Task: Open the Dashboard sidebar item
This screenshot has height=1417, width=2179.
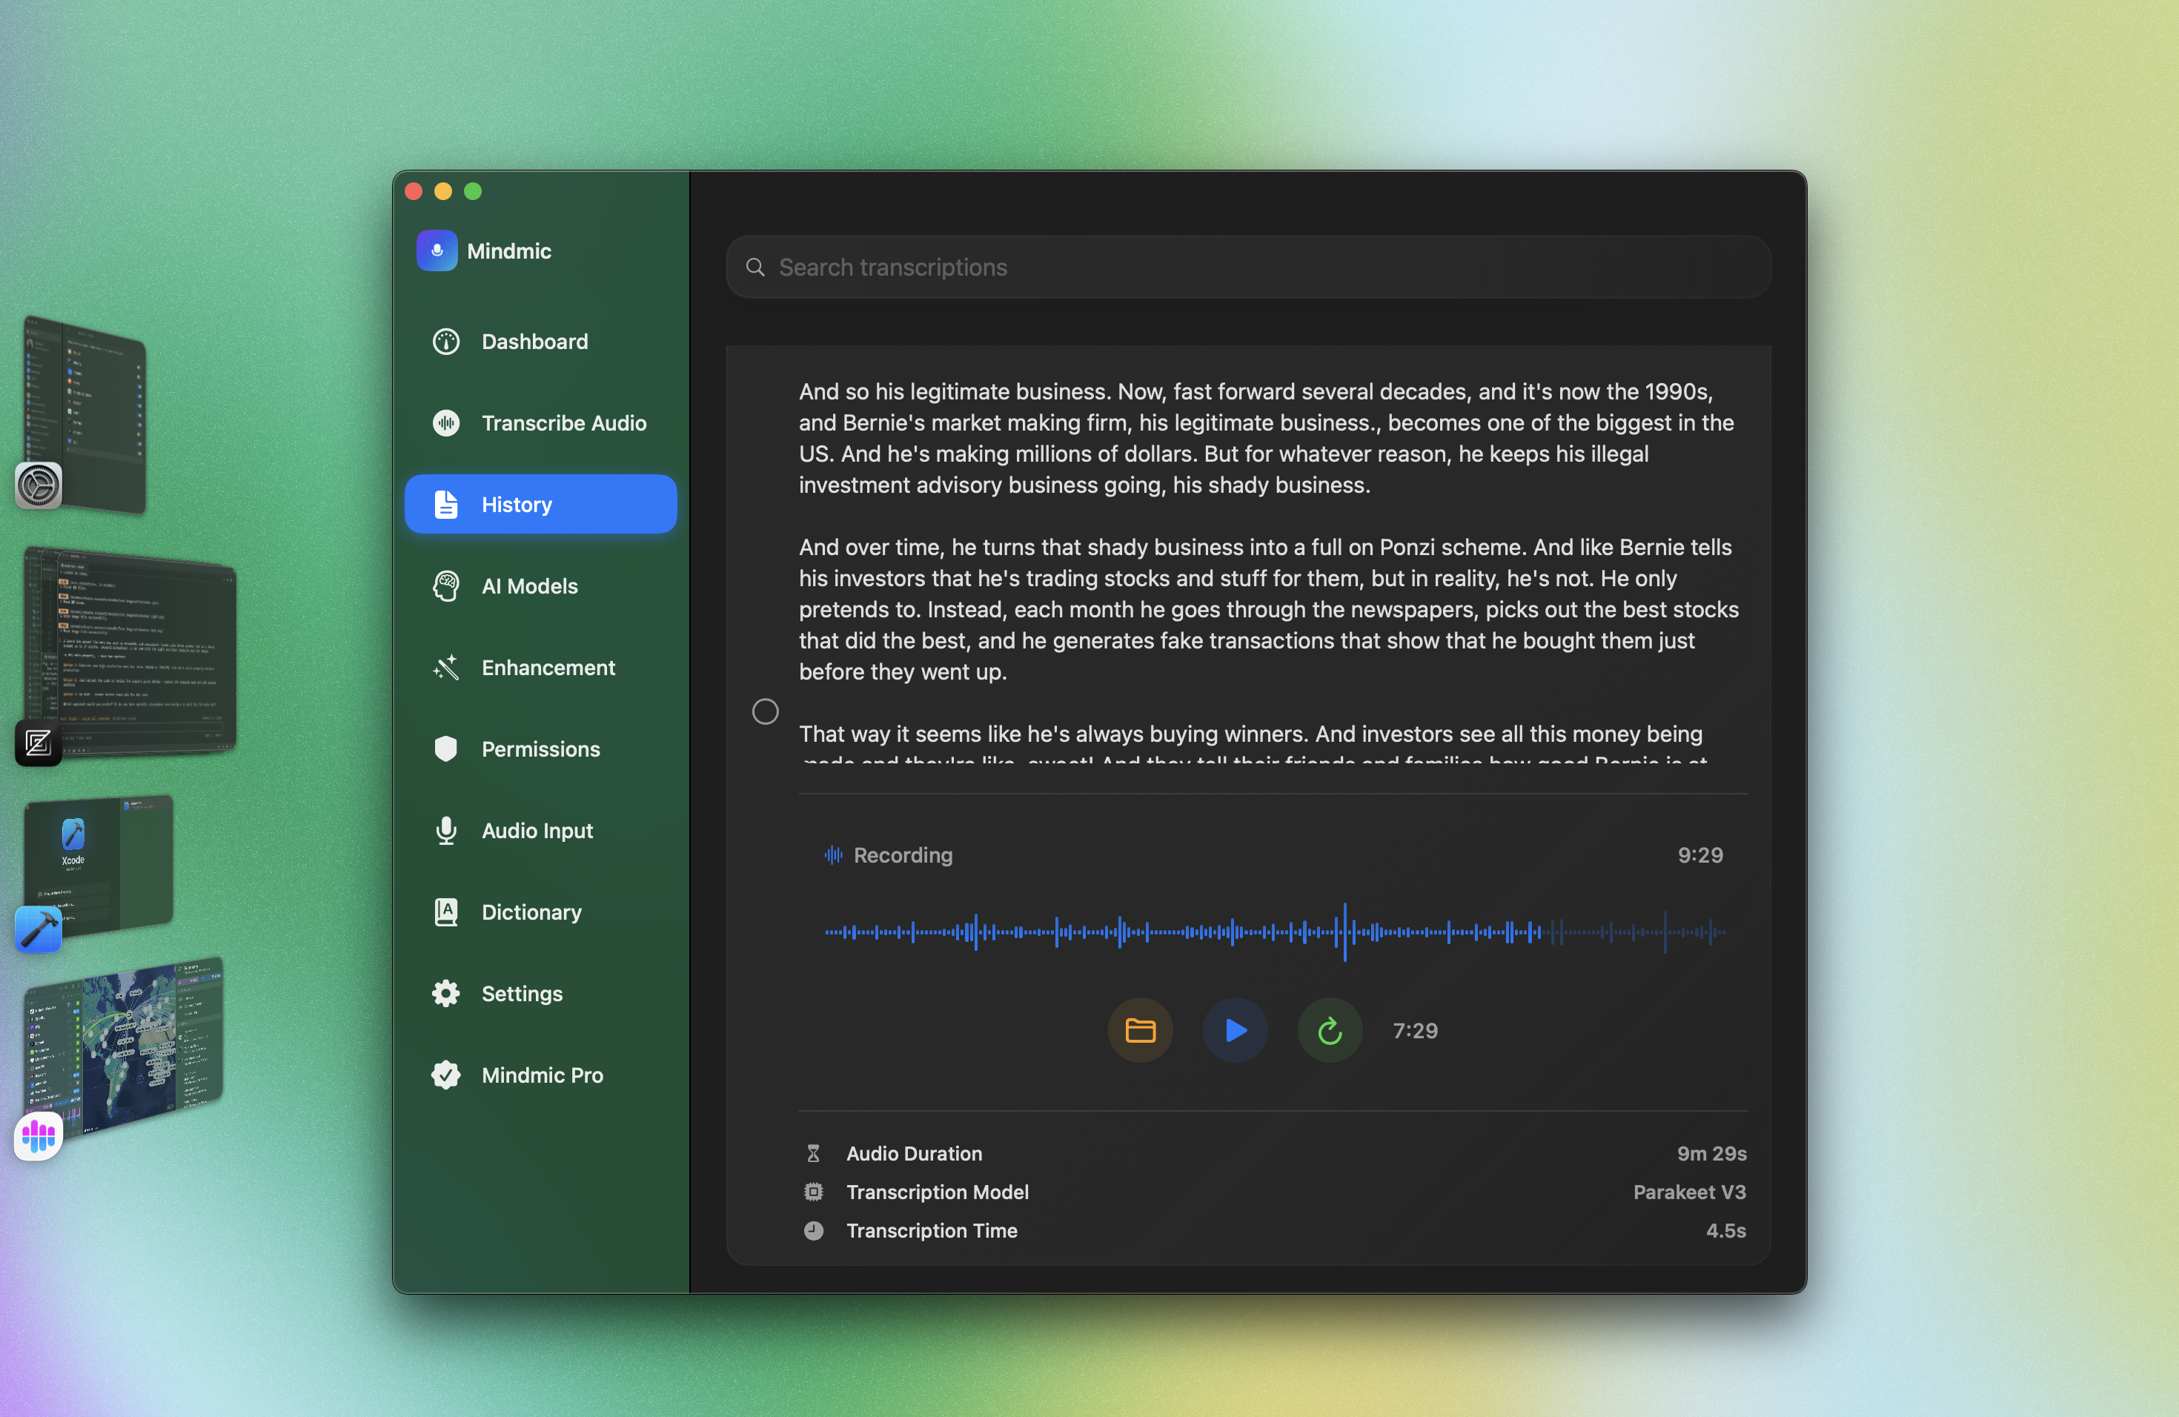Action: pos(534,342)
